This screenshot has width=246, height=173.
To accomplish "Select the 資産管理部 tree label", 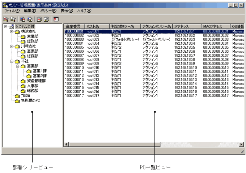I will coord(37,81).
